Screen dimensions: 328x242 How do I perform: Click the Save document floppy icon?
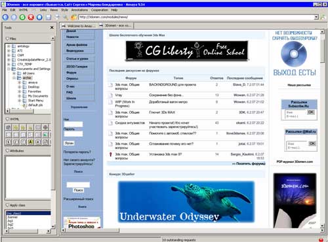49,17
